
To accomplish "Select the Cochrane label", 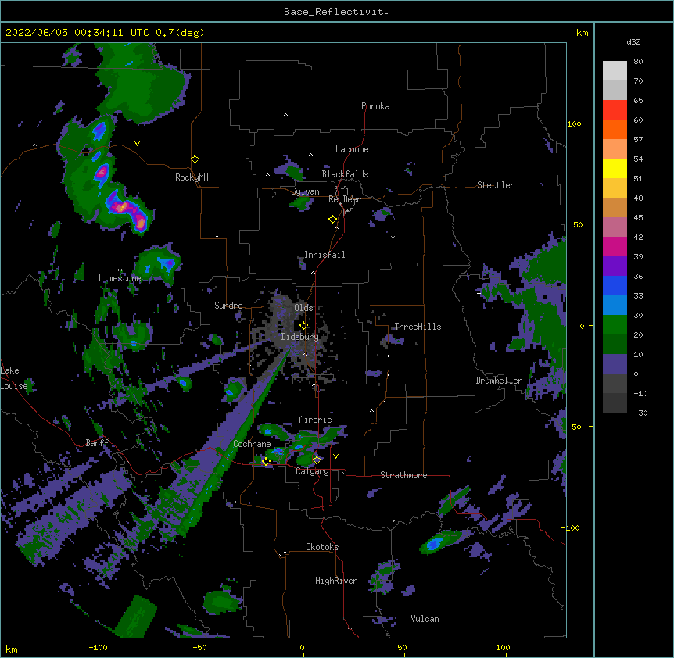I will click(252, 444).
